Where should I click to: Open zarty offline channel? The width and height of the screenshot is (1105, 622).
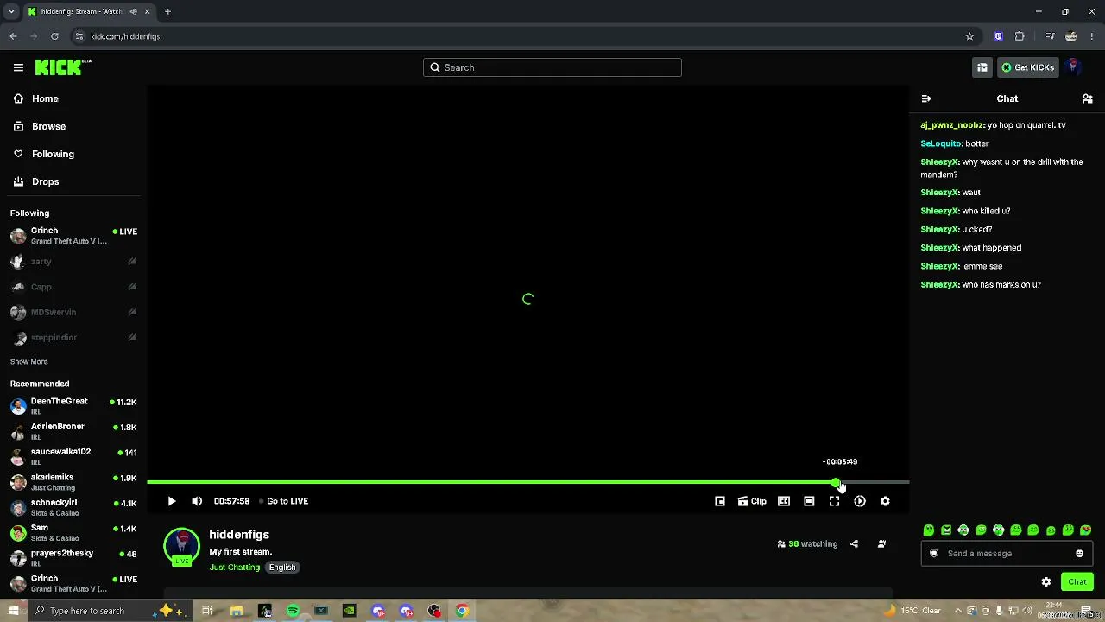73,261
